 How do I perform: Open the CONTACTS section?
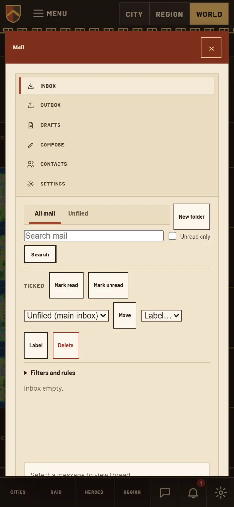click(x=117, y=164)
